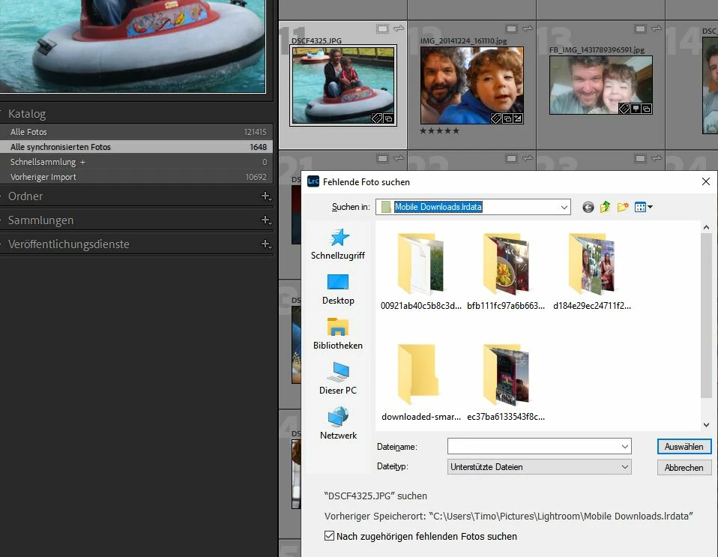
Task: Click the Auswählen button
Action: coord(684,447)
